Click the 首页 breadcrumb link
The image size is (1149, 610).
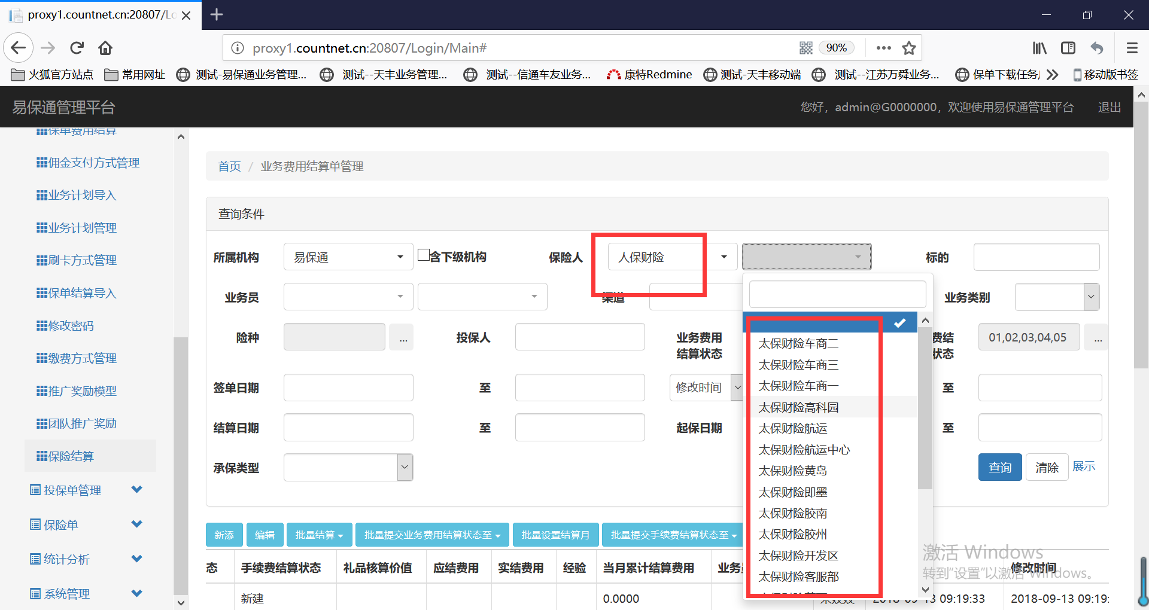(x=229, y=166)
